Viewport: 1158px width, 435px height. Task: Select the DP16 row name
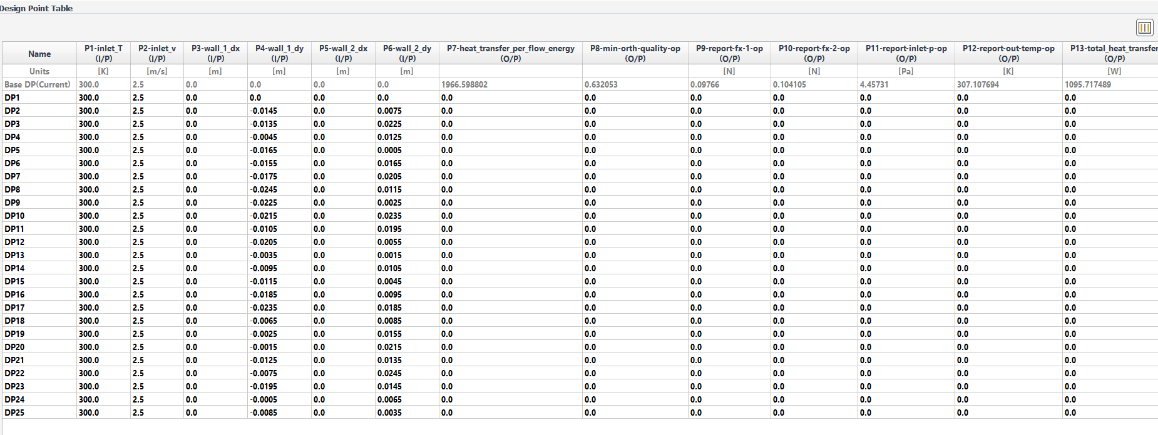14,294
